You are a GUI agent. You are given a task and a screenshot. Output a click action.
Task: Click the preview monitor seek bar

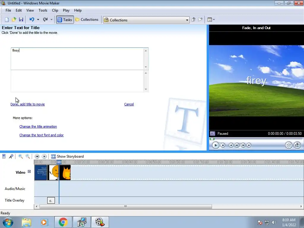[256, 139]
